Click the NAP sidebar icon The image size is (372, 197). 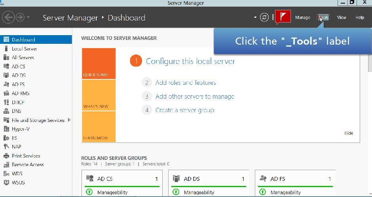(6, 147)
